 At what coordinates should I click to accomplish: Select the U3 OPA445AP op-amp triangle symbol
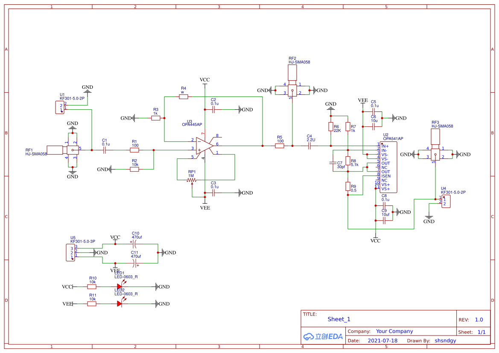coord(204,146)
